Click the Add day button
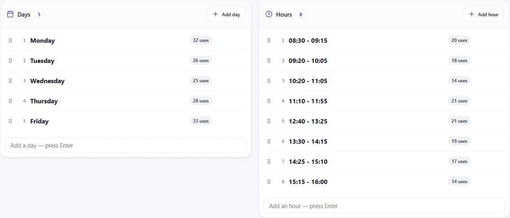 (x=226, y=14)
